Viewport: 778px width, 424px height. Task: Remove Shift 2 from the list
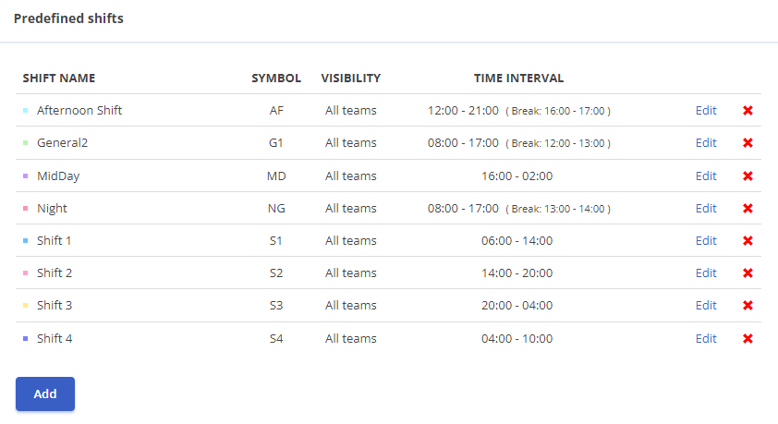click(x=748, y=273)
